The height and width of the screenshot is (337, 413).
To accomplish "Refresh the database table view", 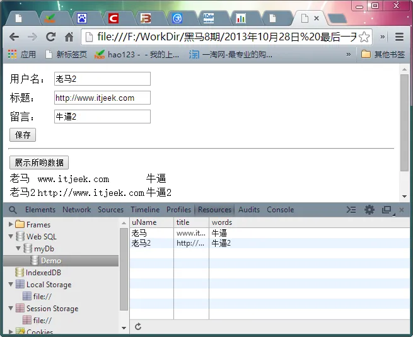I will click(x=138, y=326).
